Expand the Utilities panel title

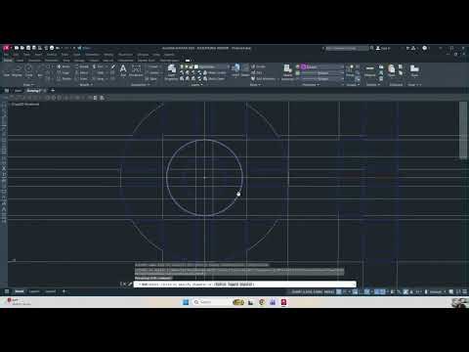[372, 85]
